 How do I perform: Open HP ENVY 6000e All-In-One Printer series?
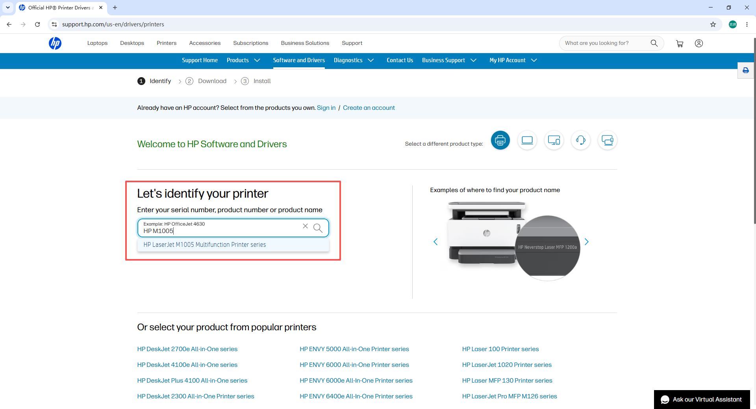356,381
